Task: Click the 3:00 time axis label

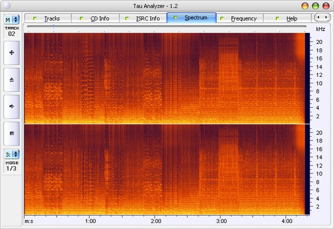Action: tap(222, 221)
